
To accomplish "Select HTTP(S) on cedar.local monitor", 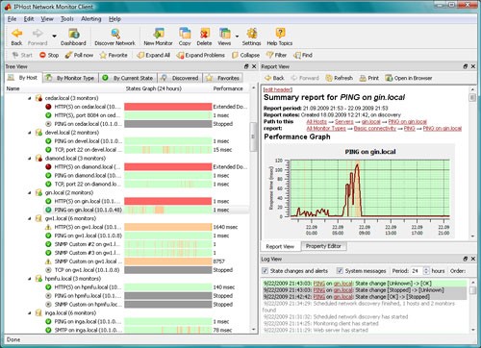I will pyautogui.click(x=88, y=107).
